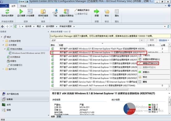Image resolution: width=171 pixels, height=121 pixels.
Task: Sort by the 公告 ID column header
Action: [153, 45]
